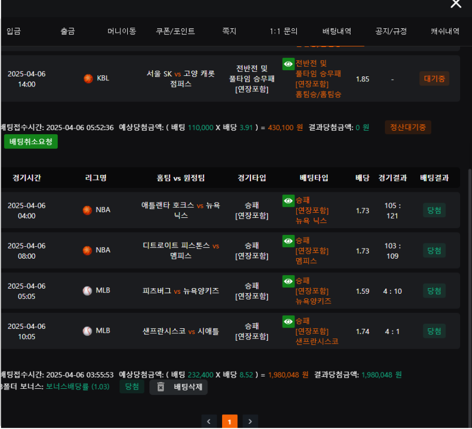Click the basketball icon in Detroit Pistons row
This screenshot has height=429, width=472.
pyautogui.click(x=87, y=251)
